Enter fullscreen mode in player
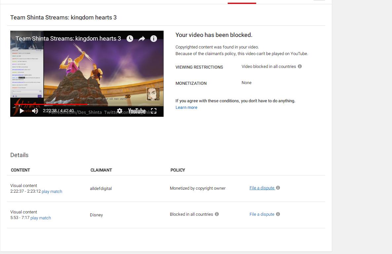The width and height of the screenshot is (392, 254). 154,111
